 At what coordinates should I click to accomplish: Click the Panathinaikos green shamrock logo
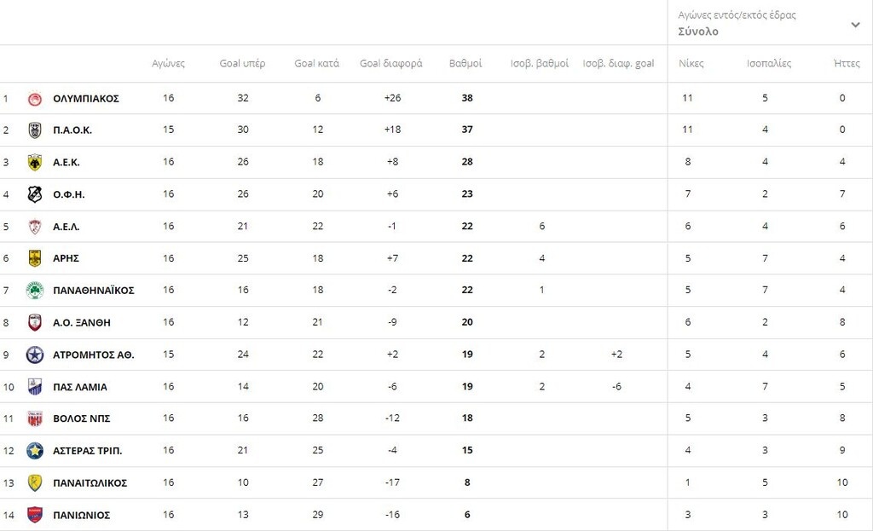coord(34,290)
